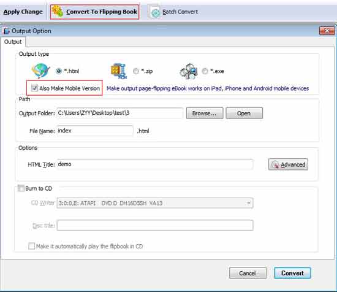Click the exe gears output icon
Screen dimensions: 337x292
click(189, 71)
